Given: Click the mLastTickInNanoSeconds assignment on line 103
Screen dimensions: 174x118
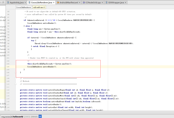Looking at the screenshot, I should click(x=50, y=64).
